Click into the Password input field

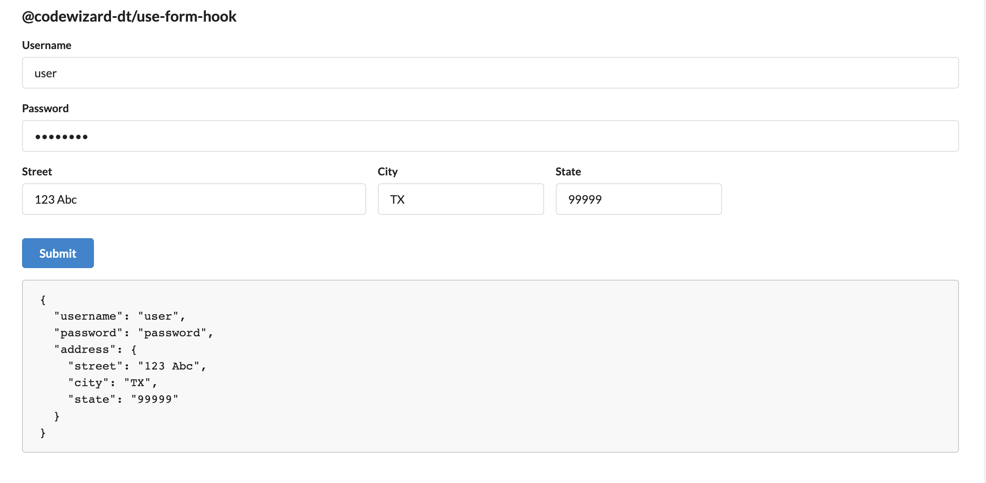click(490, 136)
